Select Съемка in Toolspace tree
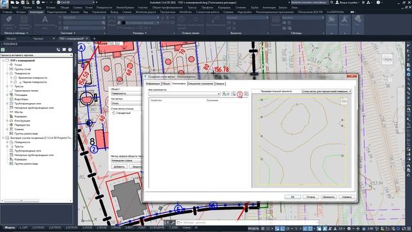The image size is (412, 232). pyautogui.click(x=19, y=130)
